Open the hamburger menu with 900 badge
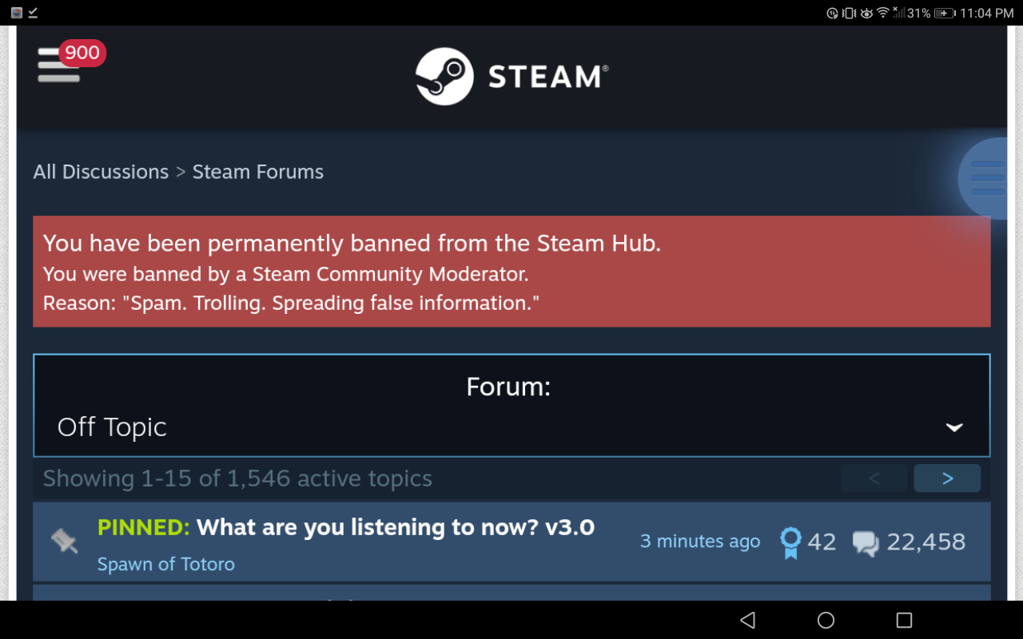This screenshot has height=639, width=1023. click(x=59, y=64)
